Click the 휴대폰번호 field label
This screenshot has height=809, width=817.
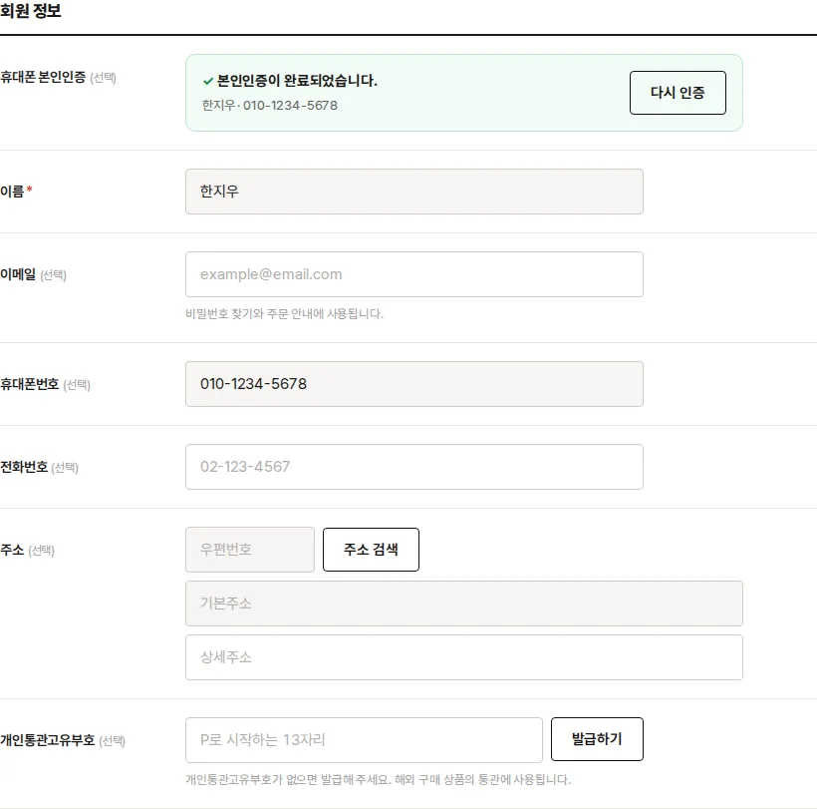pyautogui.click(x=30, y=384)
